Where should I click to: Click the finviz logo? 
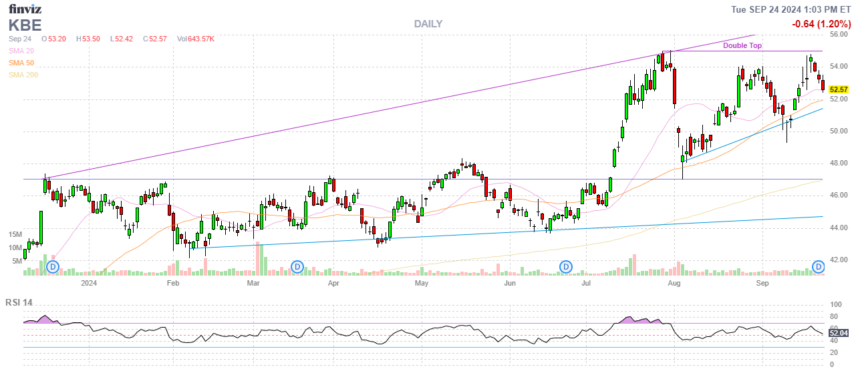click(27, 9)
